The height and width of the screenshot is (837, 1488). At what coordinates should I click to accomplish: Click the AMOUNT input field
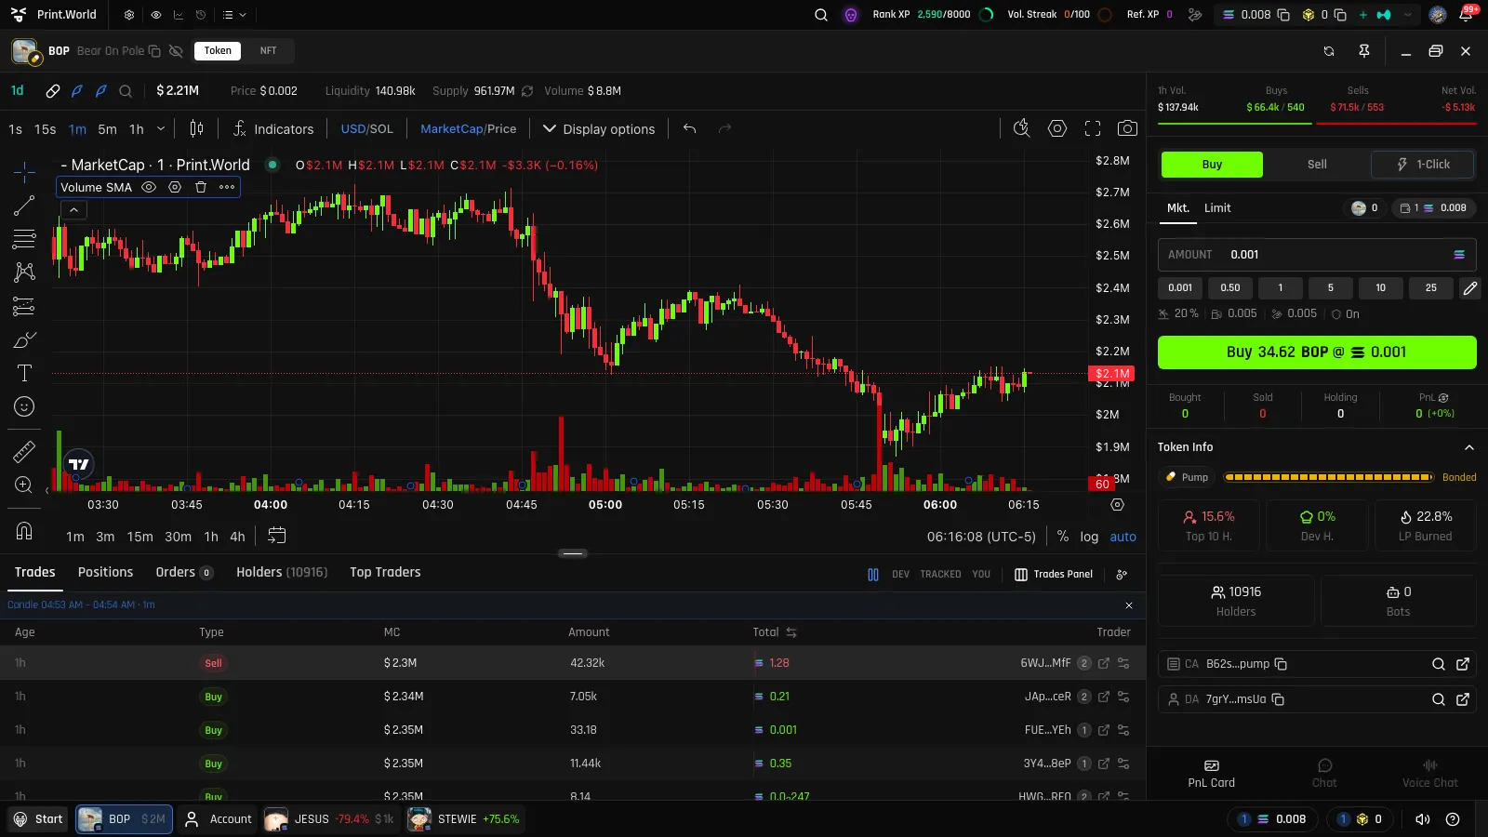(1317, 255)
